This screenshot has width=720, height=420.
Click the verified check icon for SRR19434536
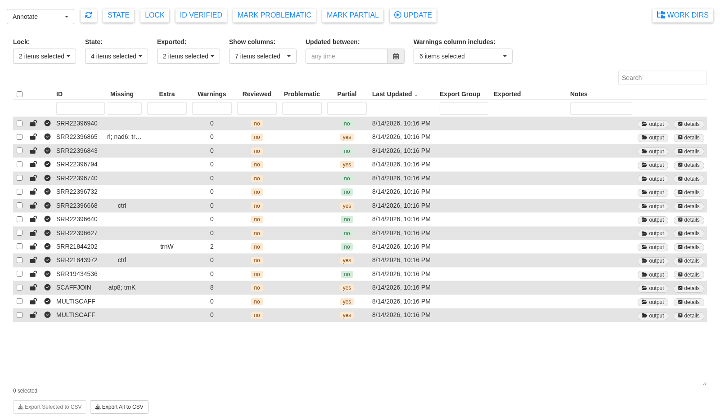47,274
